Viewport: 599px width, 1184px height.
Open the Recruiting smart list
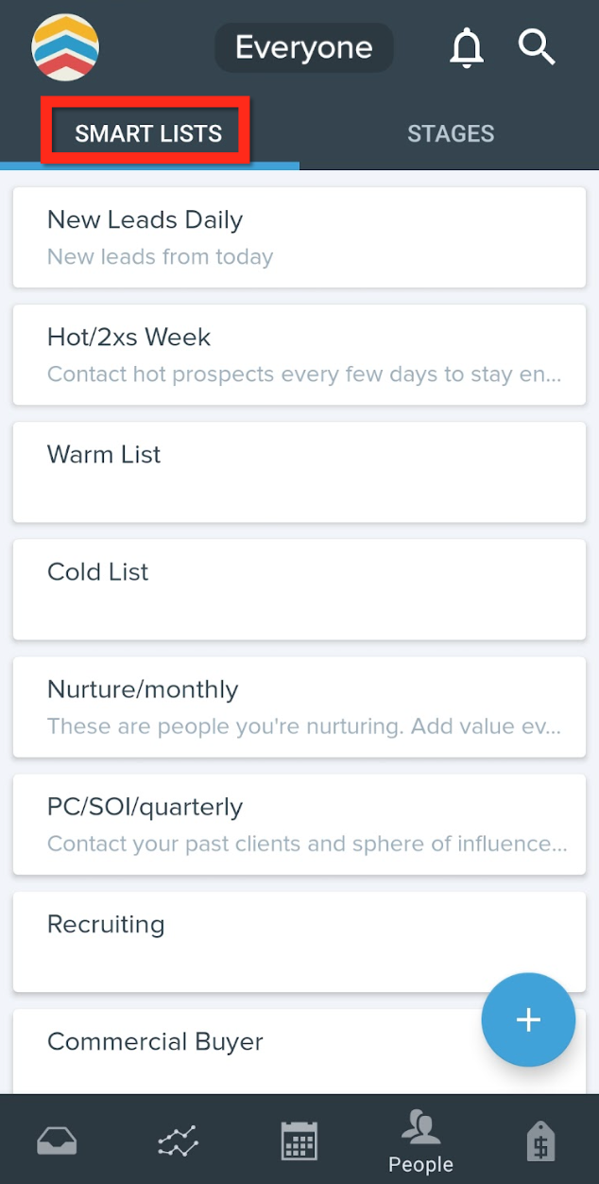(299, 941)
